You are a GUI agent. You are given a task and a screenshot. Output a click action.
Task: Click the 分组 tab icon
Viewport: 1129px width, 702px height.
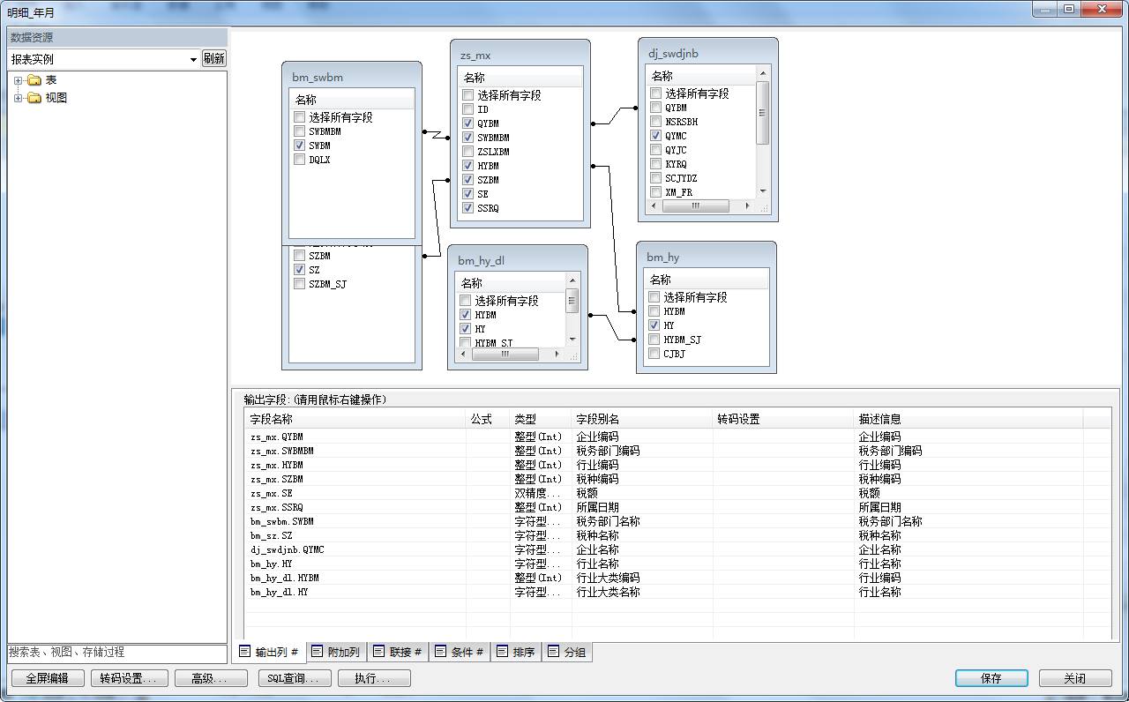click(x=553, y=652)
